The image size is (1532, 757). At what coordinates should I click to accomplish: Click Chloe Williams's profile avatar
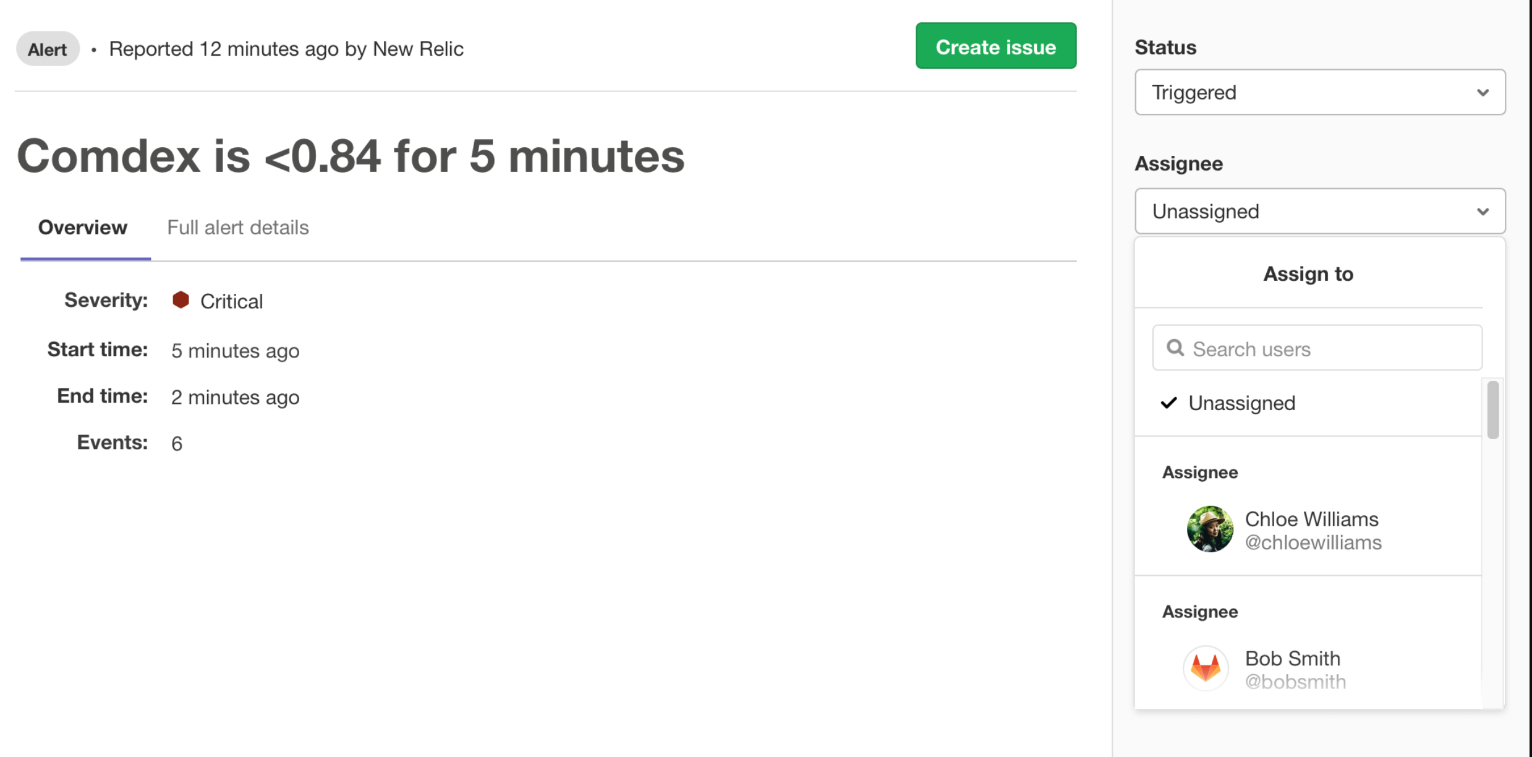1209,529
